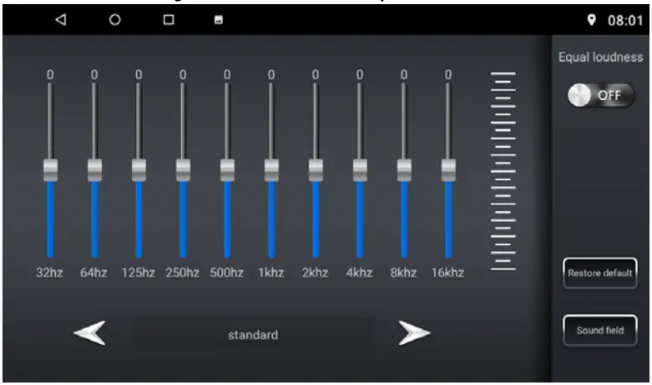Open the screenshot image notification icon
Screen dimensions: 652x385
click(x=218, y=19)
